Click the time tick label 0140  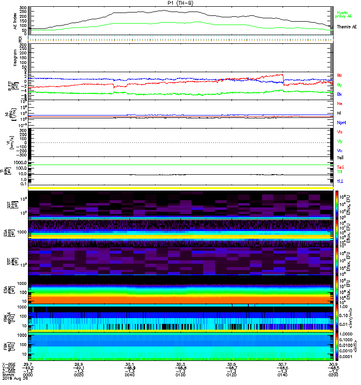[x=283, y=375]
